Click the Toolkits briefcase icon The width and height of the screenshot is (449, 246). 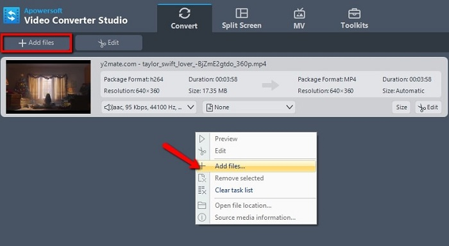coord(354,13)
